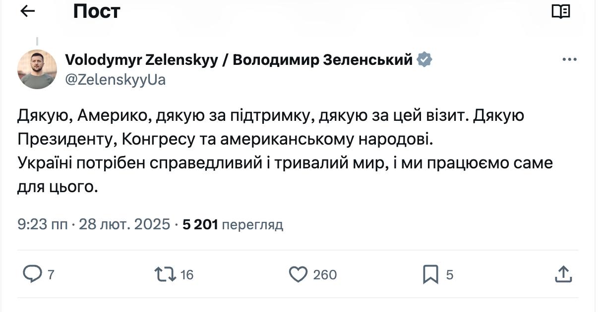Like the post with the heart icon
605x312 pixels.
[298, 274]
